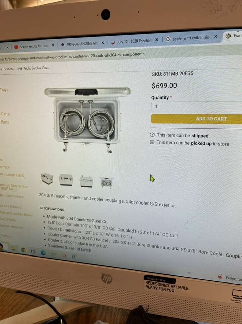The image size is (242, 324).
Task: Select the thumbnail showing the coils inside
Action: [106, 183]
